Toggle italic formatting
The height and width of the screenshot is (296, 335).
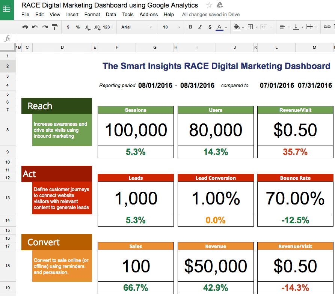click(x=200, y=27)
